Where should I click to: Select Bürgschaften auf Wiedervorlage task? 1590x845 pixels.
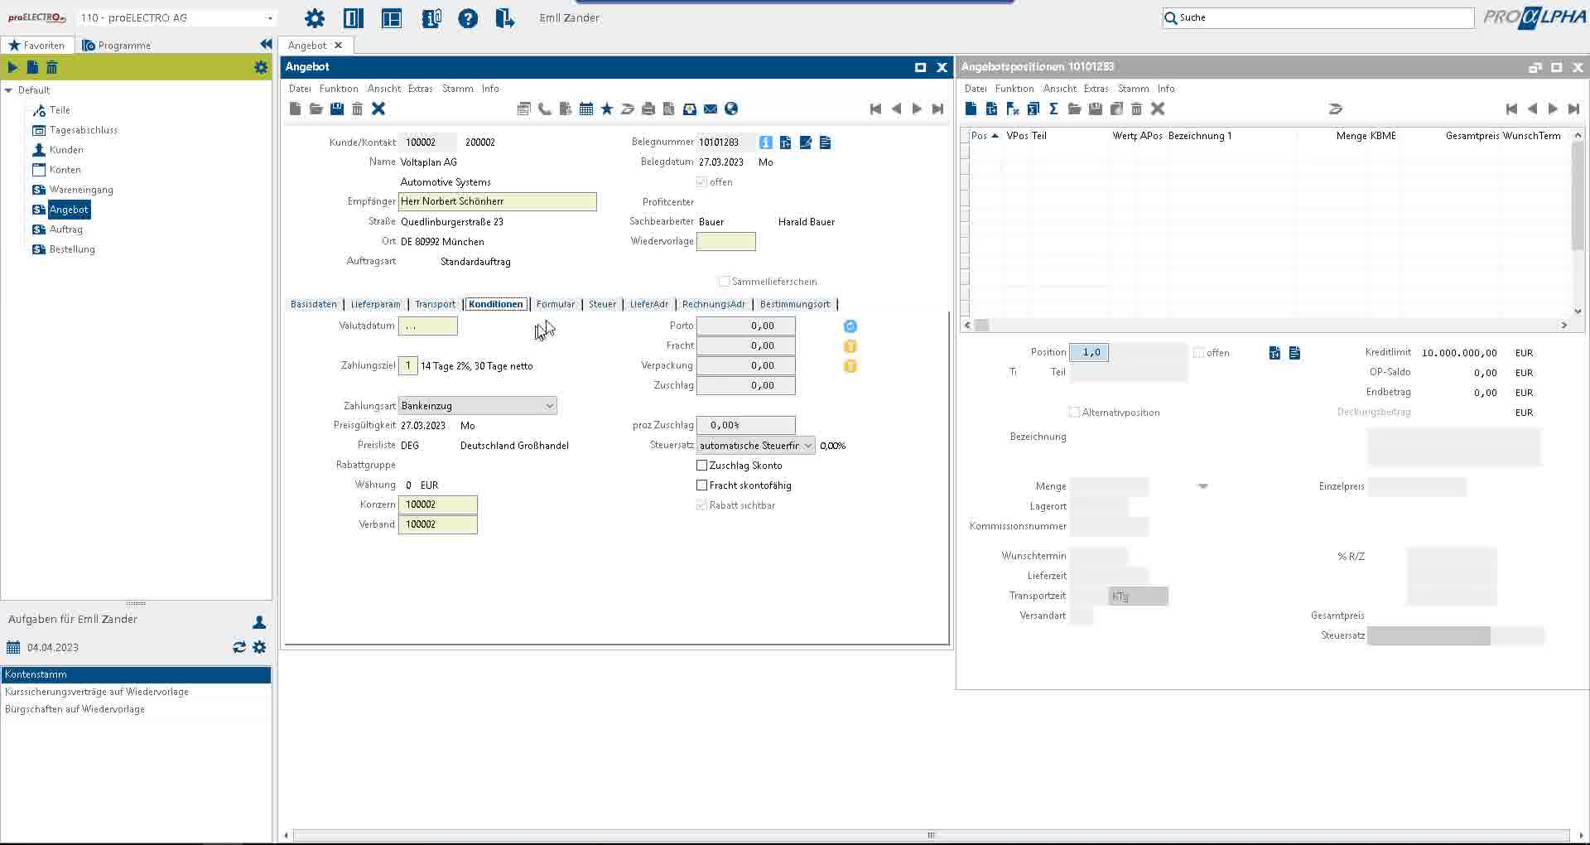tap(136, 709)
